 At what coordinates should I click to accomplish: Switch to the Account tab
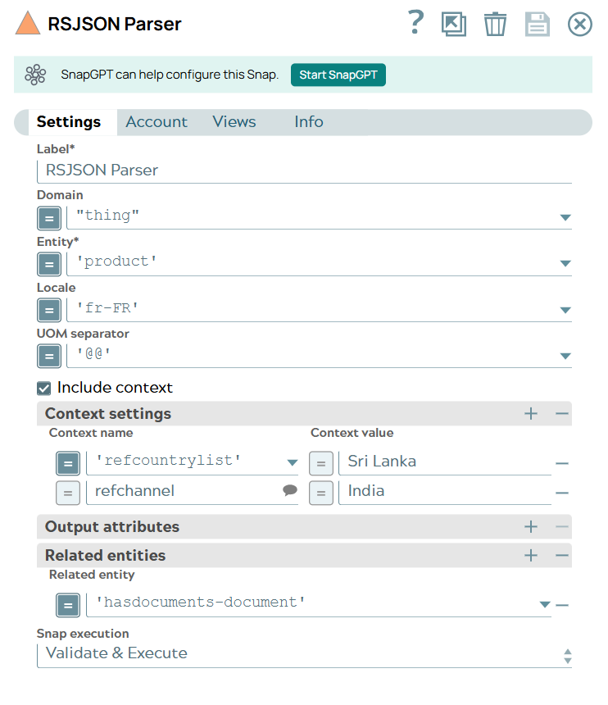pos(156,121)
